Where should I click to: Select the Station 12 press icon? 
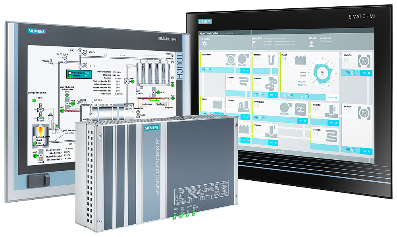272,132
